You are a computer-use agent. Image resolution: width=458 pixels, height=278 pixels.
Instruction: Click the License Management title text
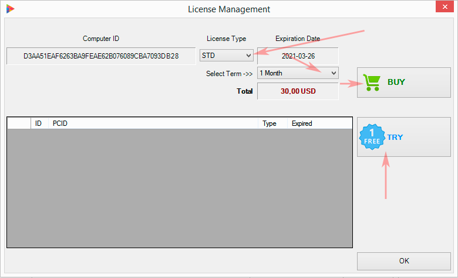(229, 9)
